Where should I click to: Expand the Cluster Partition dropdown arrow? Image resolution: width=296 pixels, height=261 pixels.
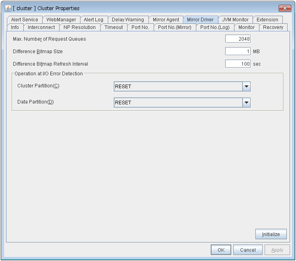[x=247, y=87]
